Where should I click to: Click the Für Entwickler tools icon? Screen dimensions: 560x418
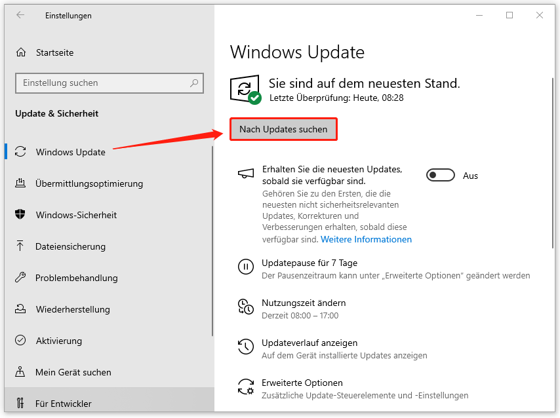click(x=20, y=403)
